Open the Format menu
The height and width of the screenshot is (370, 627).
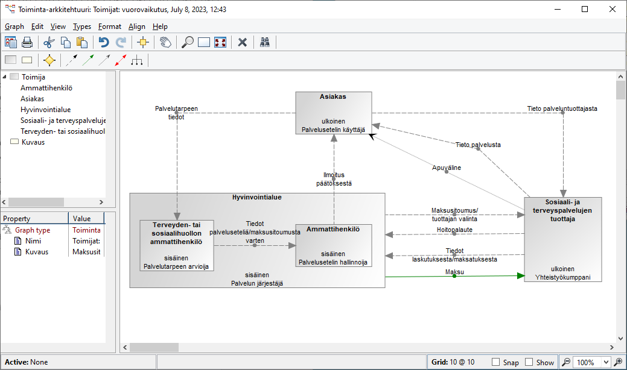109,27
